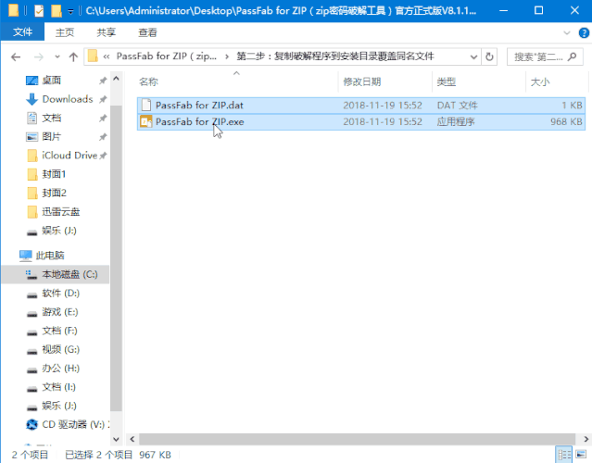This screenshot has height=463, width=592.
Task: Click the Back navigation arrow
Action: pos(16,57)
